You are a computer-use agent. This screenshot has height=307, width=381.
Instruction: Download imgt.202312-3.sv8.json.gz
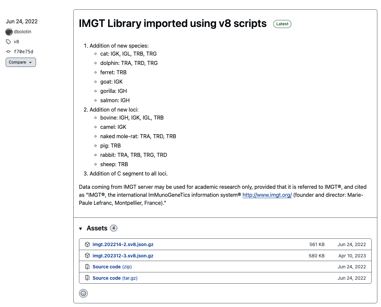point(123,256)
